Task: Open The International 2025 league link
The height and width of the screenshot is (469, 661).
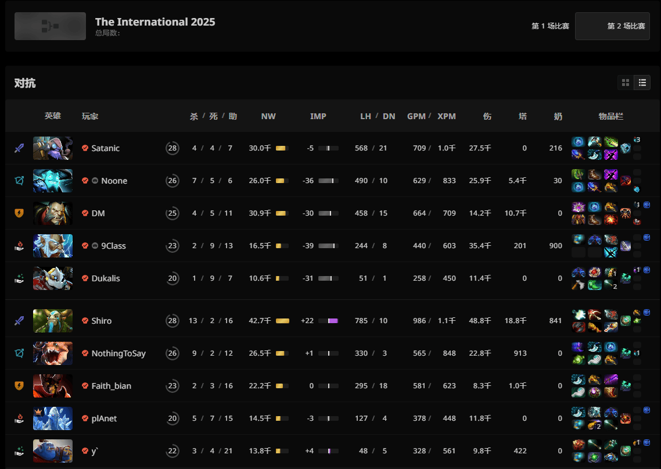Action: click(155, 22)
